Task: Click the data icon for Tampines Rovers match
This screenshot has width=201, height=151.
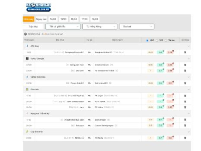Action: [x=185, y=52]
